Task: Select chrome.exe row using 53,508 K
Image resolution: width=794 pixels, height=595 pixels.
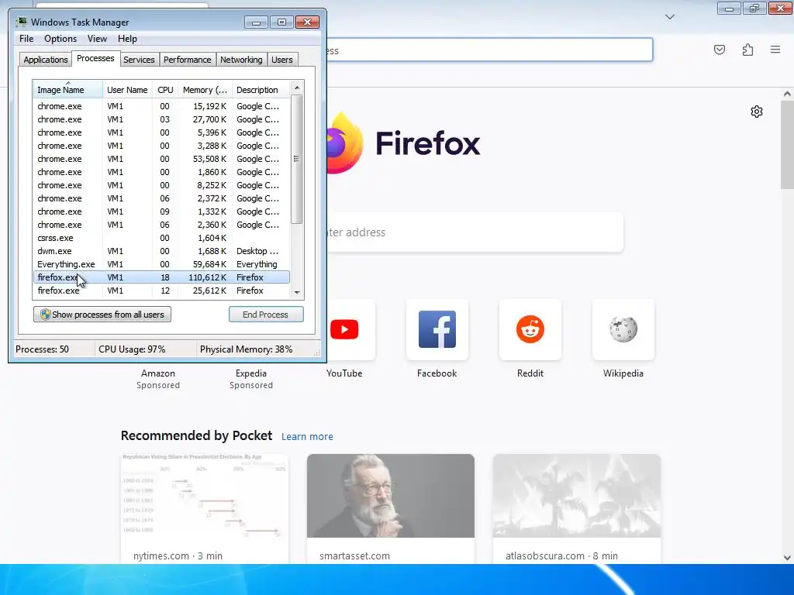Action: (161, 159)
